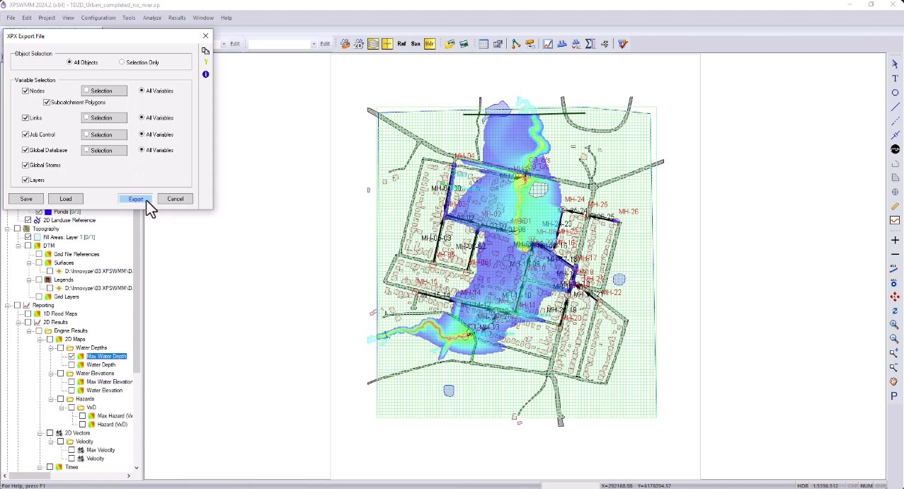Open the Analyze menu
The image size is (904, 489).
tap(151, 18)
